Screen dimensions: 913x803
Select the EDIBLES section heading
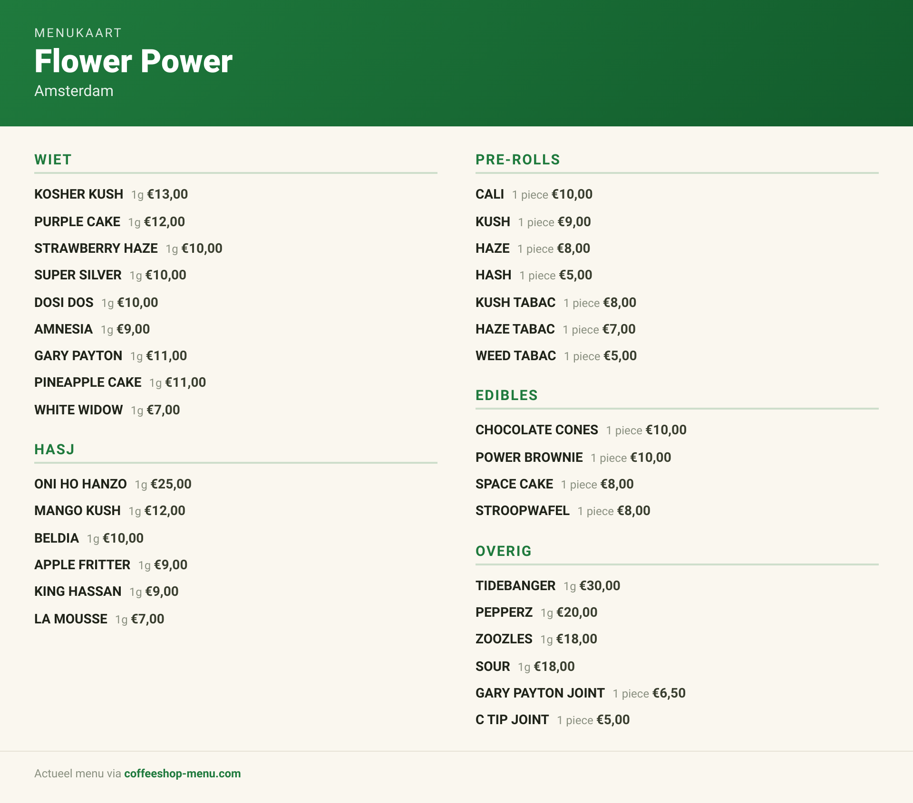pyautogui.click(x=506, y=395)
